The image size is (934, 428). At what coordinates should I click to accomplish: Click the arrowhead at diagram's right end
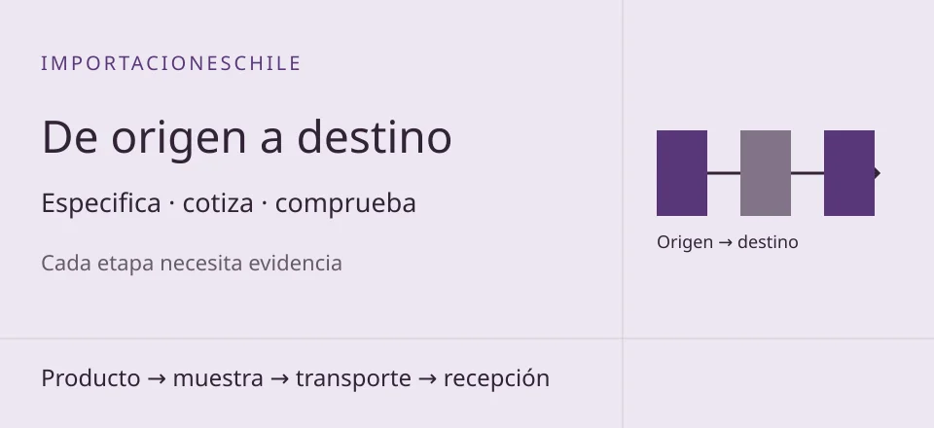point(878,173)
